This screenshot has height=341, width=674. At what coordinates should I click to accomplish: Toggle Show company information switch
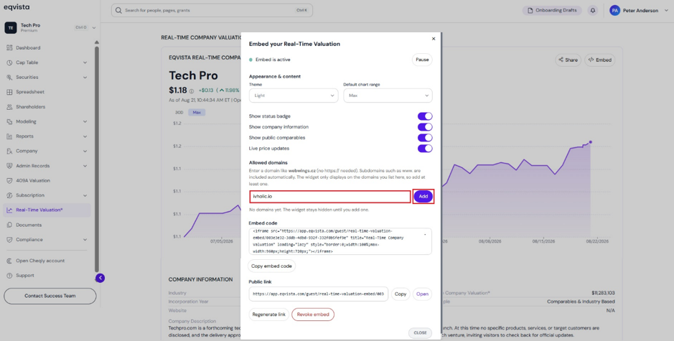(425, 127)
